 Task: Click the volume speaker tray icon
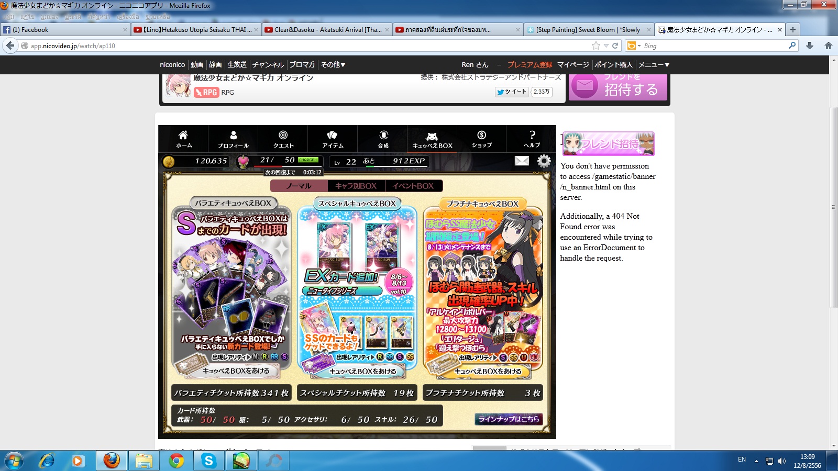782,461
